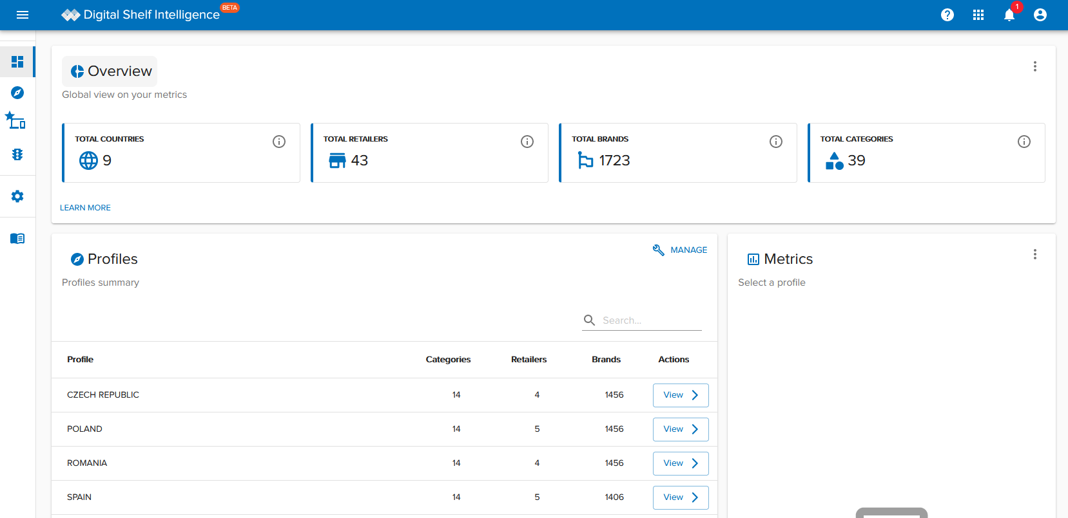Click the store icon in Total Retailers
This screenshot has width=1068, height=518.
(337, 160)
